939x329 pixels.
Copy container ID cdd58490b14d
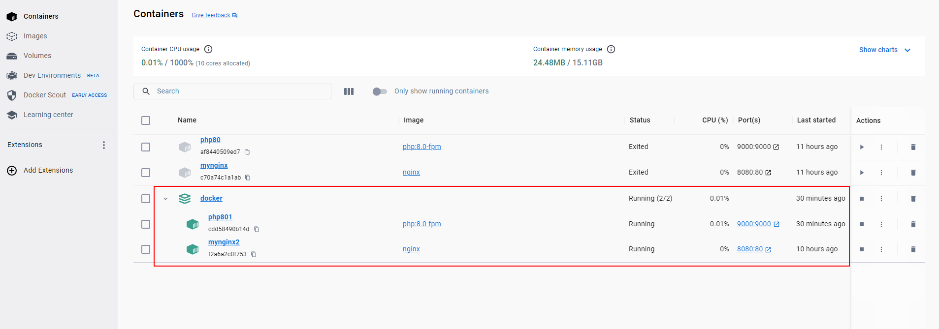(257, 229)
